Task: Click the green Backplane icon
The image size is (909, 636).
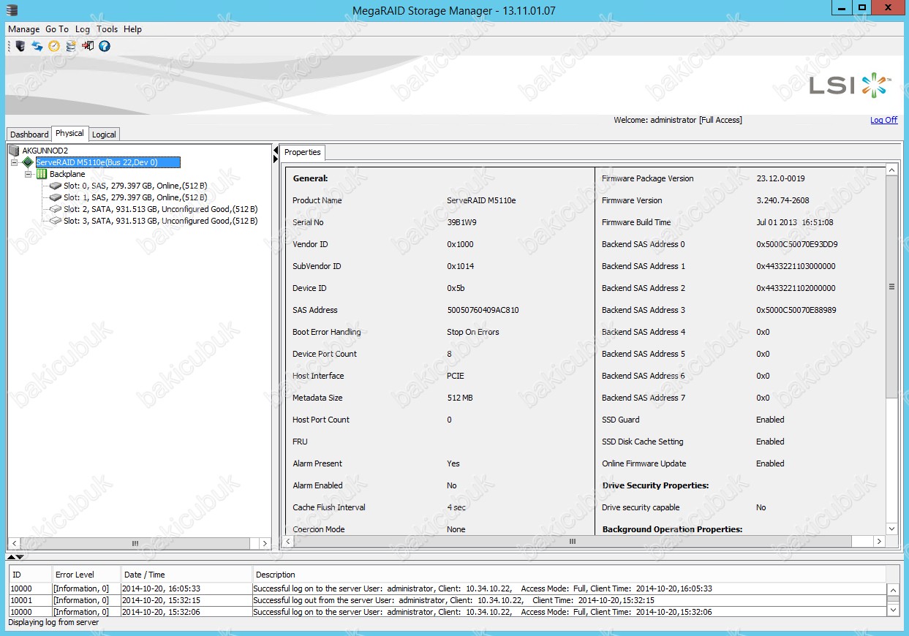Action: 42,174
